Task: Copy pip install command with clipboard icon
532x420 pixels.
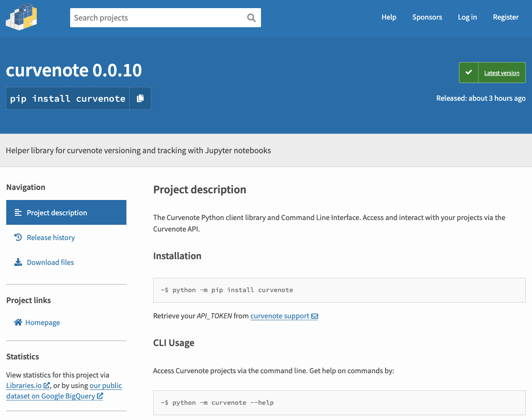Action: pyautogui.click(x=140, y=98)
